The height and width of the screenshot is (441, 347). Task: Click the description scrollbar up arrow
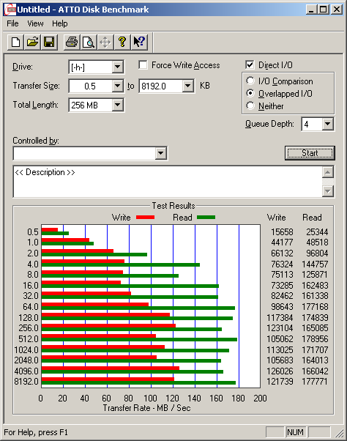coord(328,172)
